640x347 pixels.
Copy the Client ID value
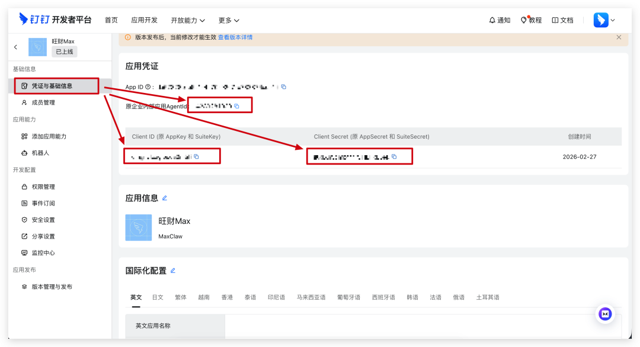196,156
